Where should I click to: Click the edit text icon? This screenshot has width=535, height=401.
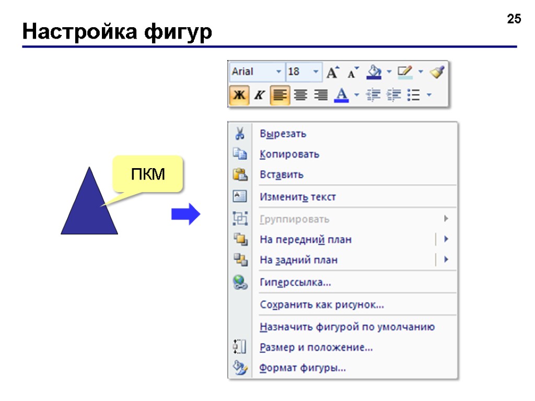240,196
